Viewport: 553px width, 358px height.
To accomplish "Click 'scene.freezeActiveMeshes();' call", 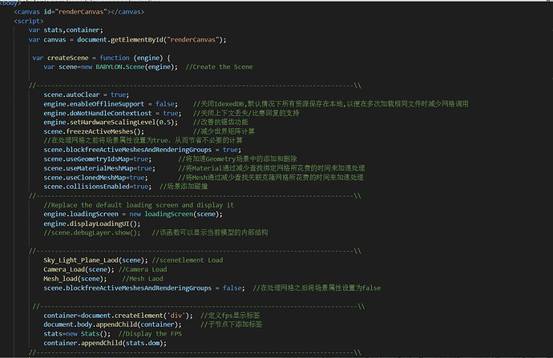I will (x=94, y=131).
